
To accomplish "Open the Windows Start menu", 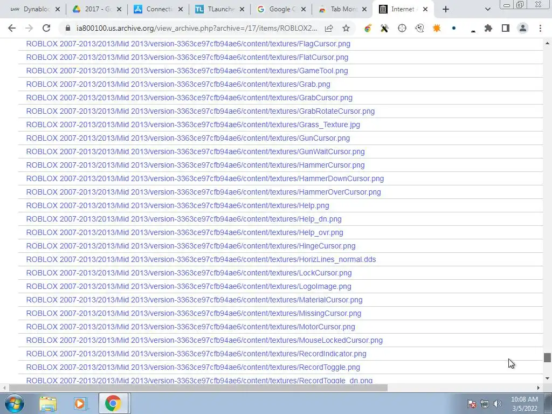I will click(13, 403).
